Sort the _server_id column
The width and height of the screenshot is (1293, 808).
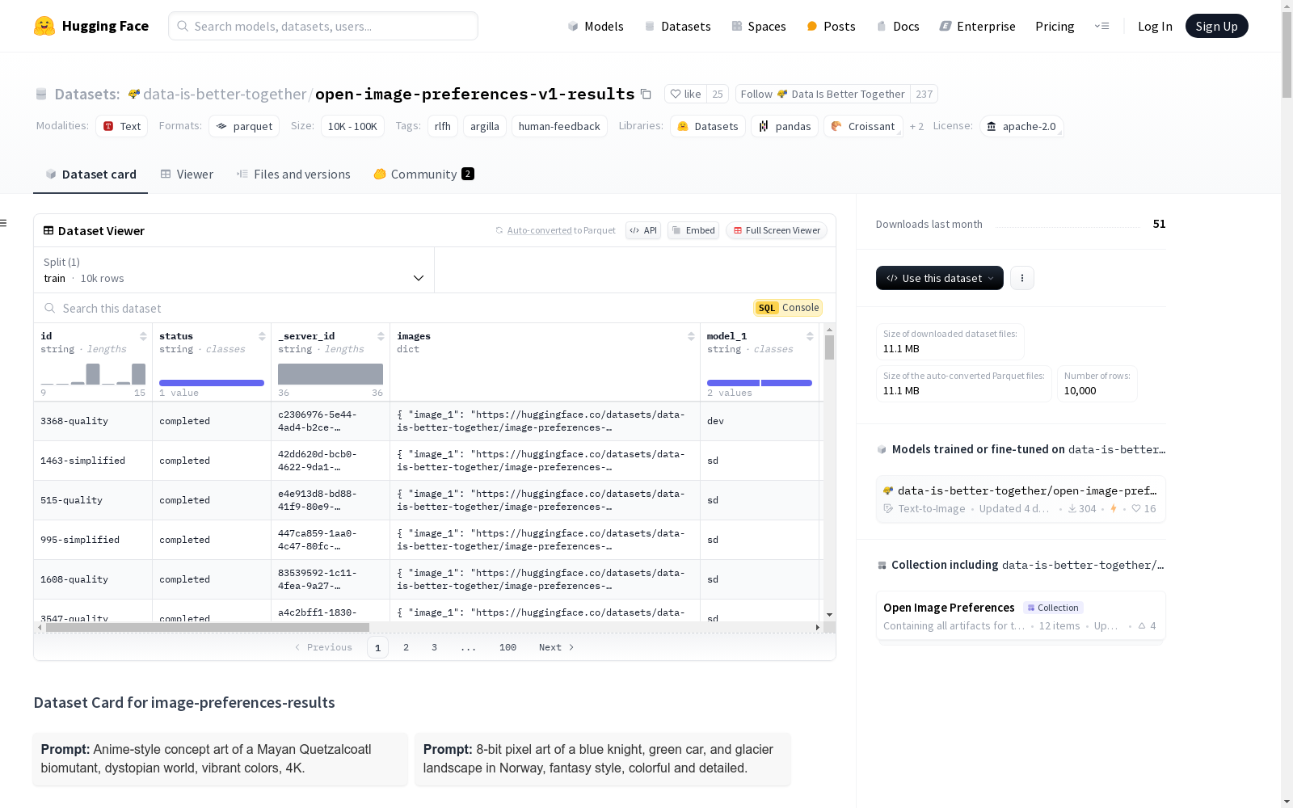[x=381, y=336]
